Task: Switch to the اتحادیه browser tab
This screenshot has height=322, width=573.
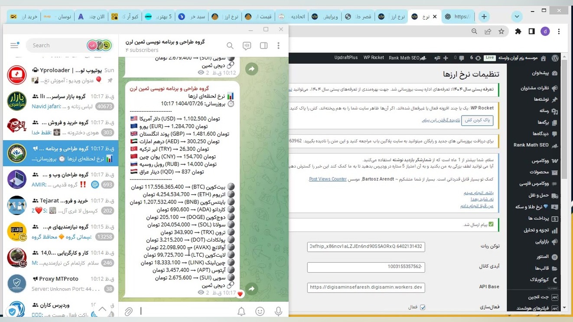Action: tap(291, 16)
